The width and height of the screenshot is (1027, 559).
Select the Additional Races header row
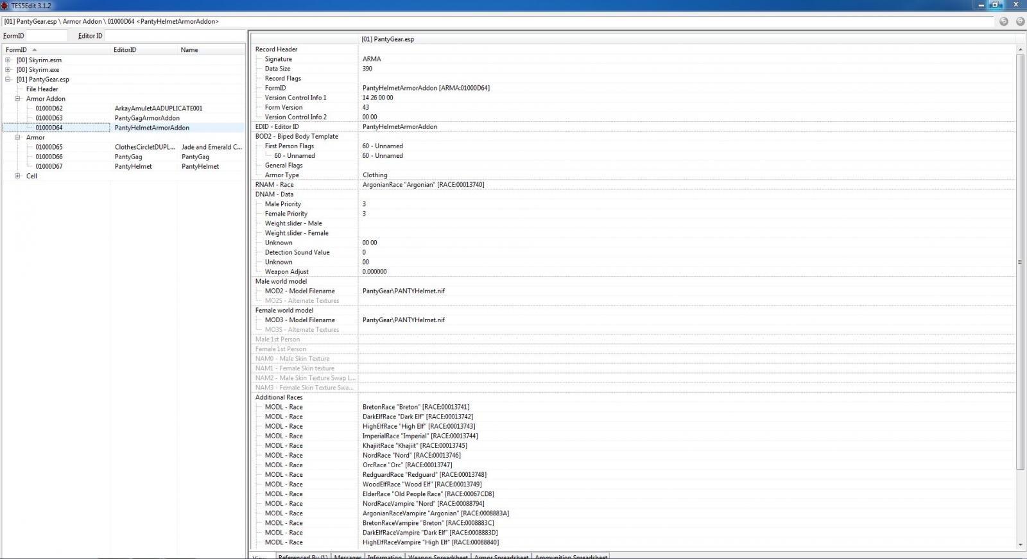pos(632,397)
